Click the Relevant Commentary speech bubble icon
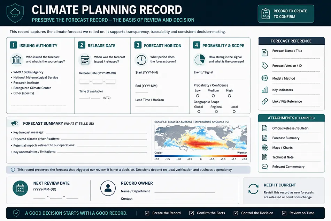Viewport: 331px width, 221px height. tap(264, 167)
